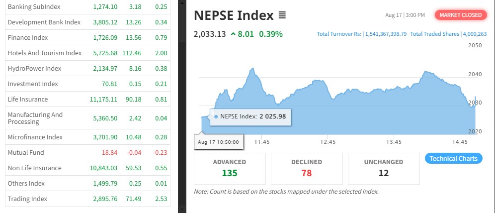Select Hotels And Tourism Index

(44, 53)
